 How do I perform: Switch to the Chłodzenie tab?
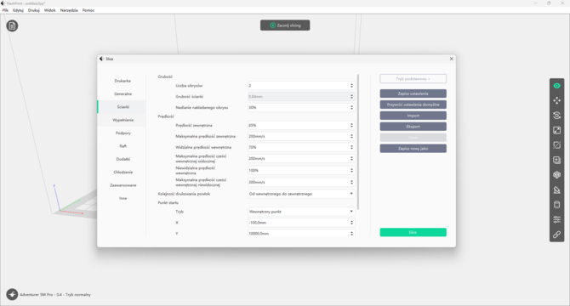[x=123, y=173]
